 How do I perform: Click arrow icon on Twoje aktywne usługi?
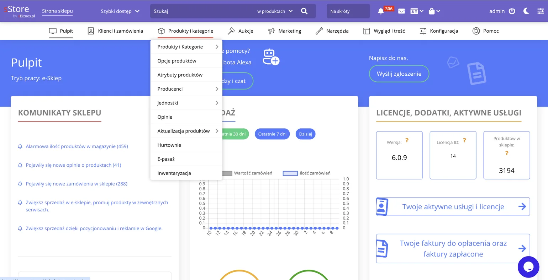522,206
